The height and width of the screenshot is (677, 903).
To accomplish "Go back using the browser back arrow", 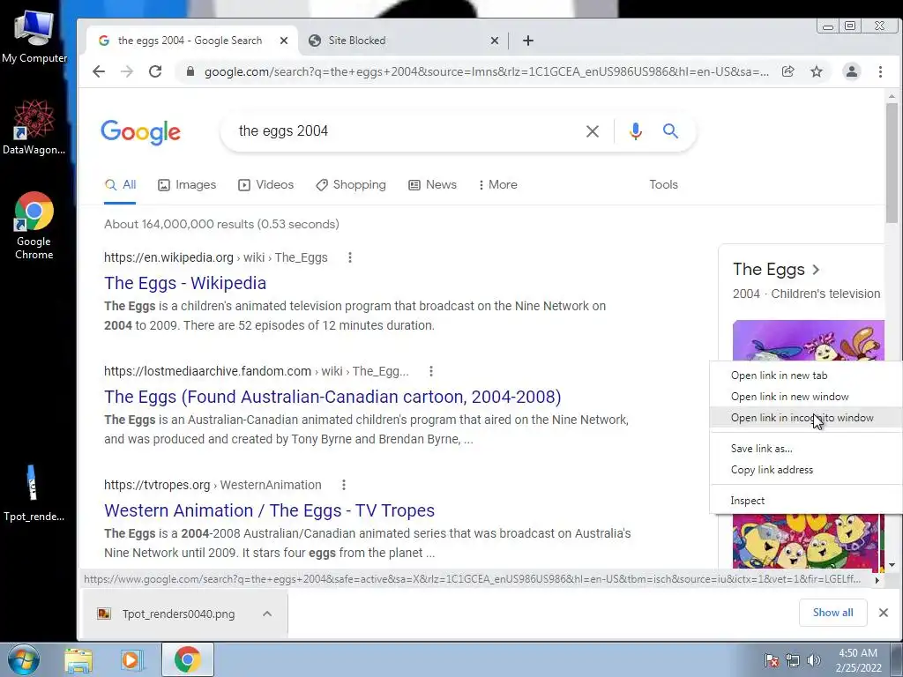I will tap(99, 71).
